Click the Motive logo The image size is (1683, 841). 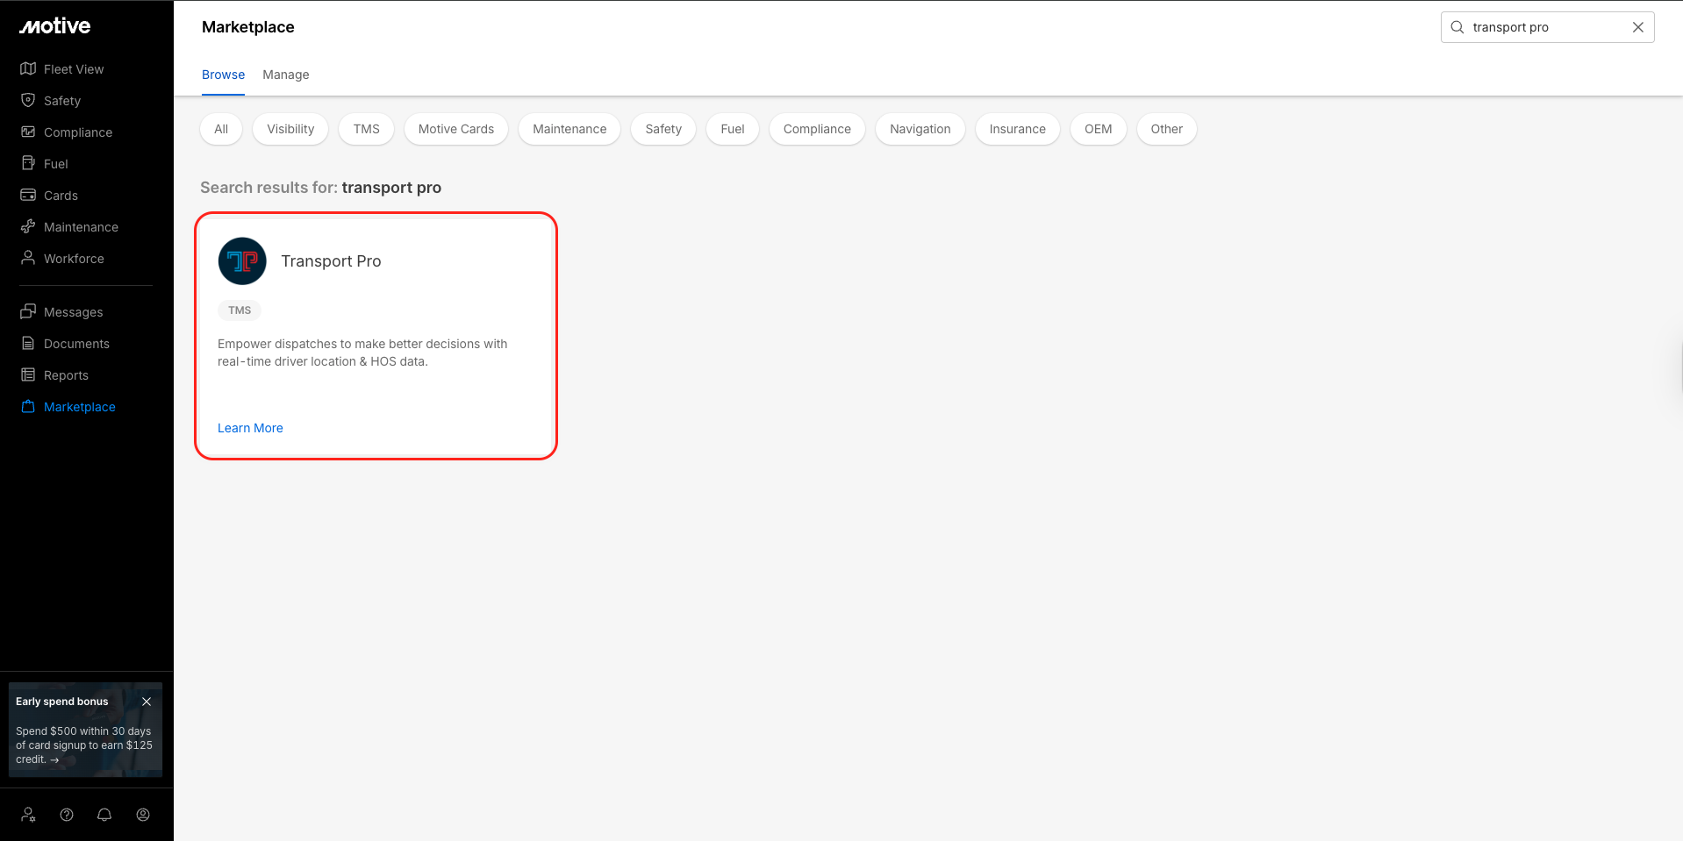pyautogui.click(x=55, y=26)
